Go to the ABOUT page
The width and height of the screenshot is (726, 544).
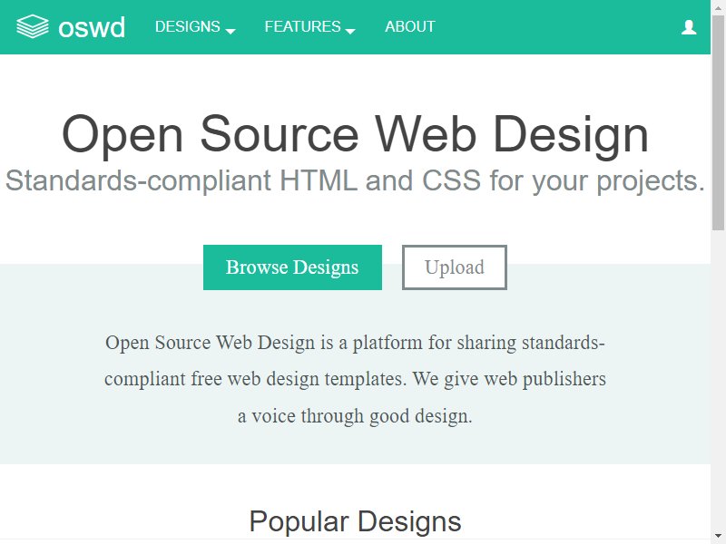410,27
